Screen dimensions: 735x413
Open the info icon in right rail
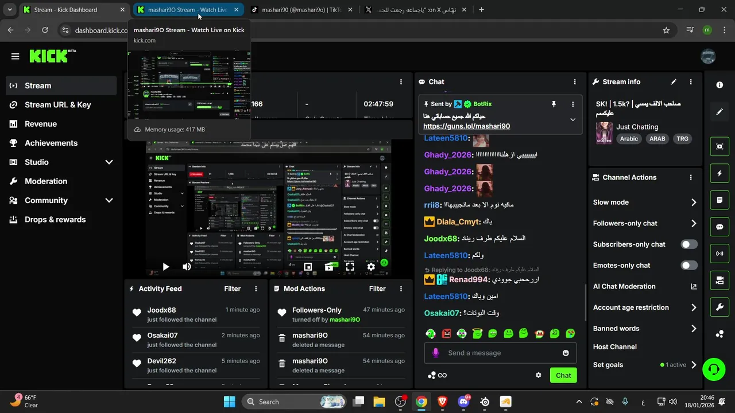pyautogui.click(x=719, y=85)
